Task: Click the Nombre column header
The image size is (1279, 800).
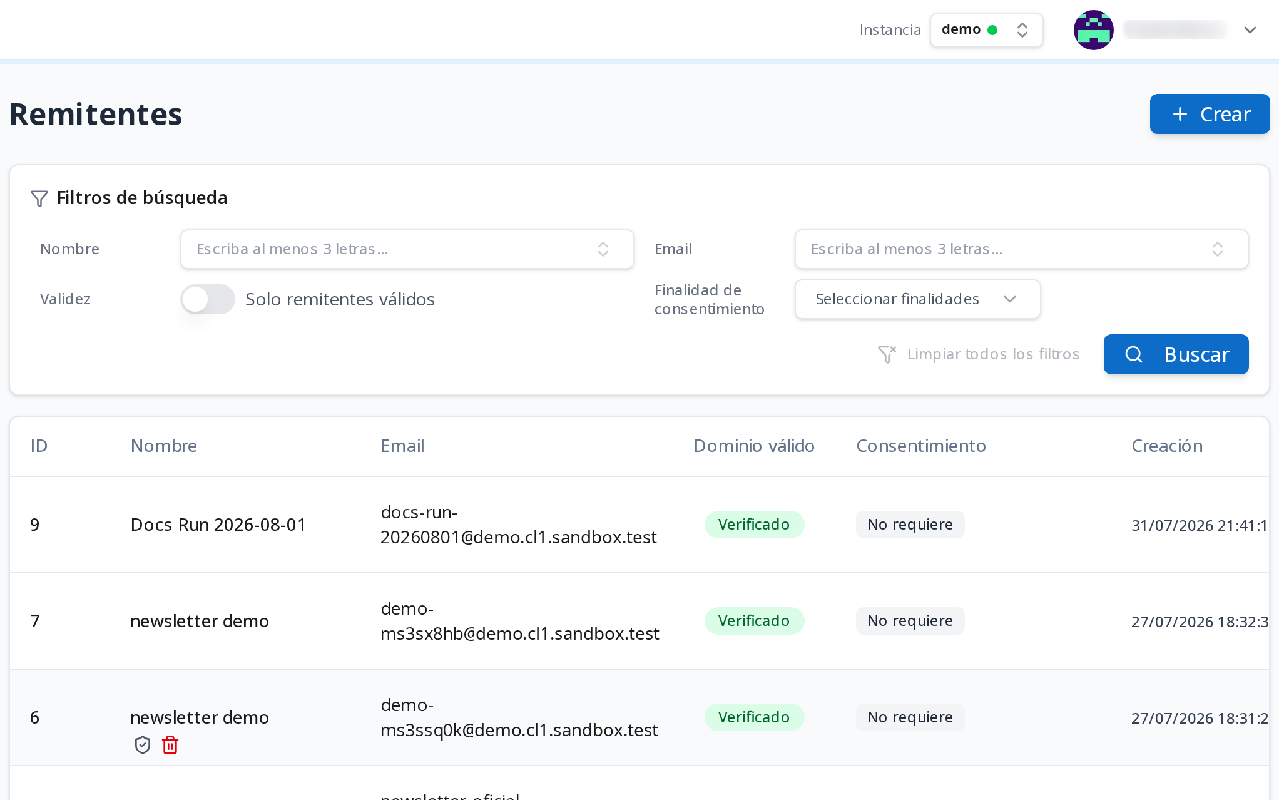Action: click(x=164, y=446)
